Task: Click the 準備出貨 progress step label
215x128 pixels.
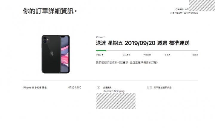Action: [x=147, y=55]
